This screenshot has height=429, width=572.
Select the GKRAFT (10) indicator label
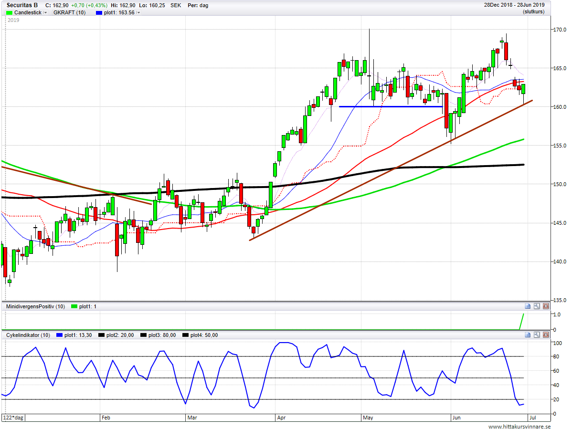pyautogui.click(x=69, y=12)
